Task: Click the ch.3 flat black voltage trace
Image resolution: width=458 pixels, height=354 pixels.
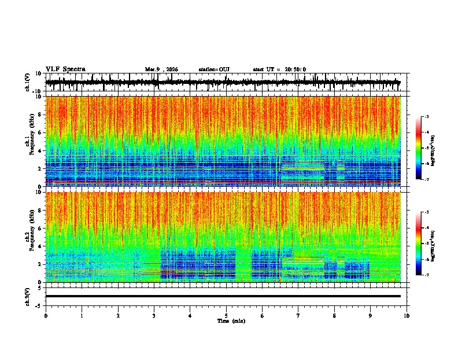Action: pos(223,296)
